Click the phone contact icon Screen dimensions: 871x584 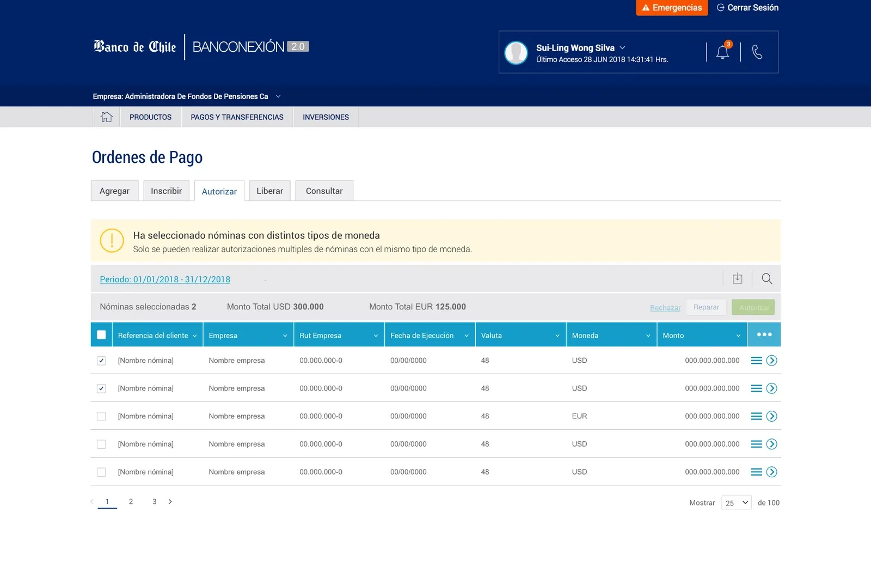(x=757, y=52)
